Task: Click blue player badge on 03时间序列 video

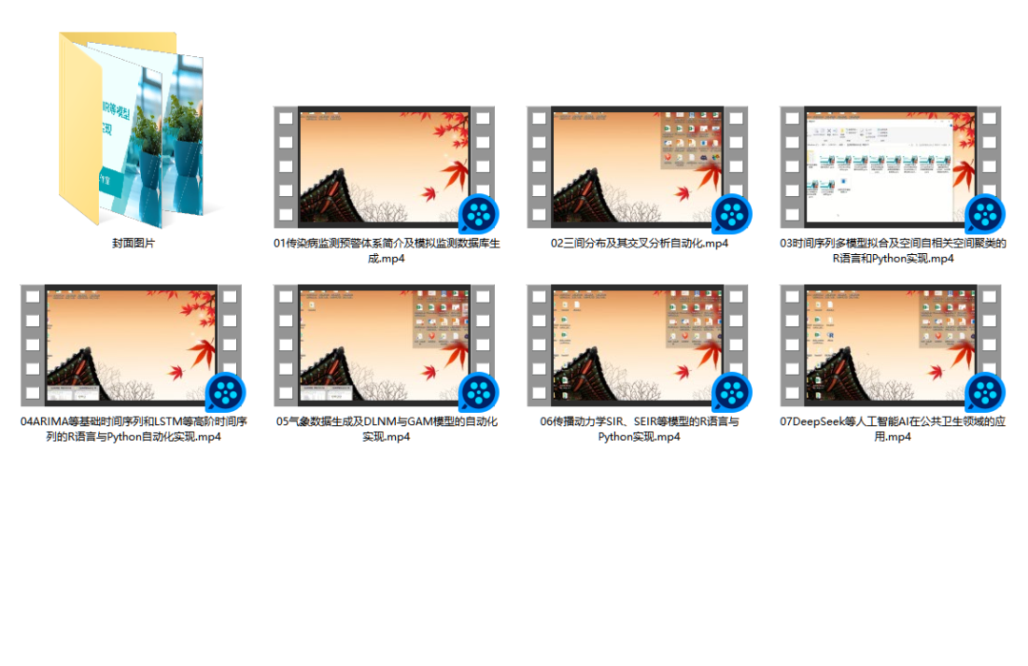Action: click(985, 214)
